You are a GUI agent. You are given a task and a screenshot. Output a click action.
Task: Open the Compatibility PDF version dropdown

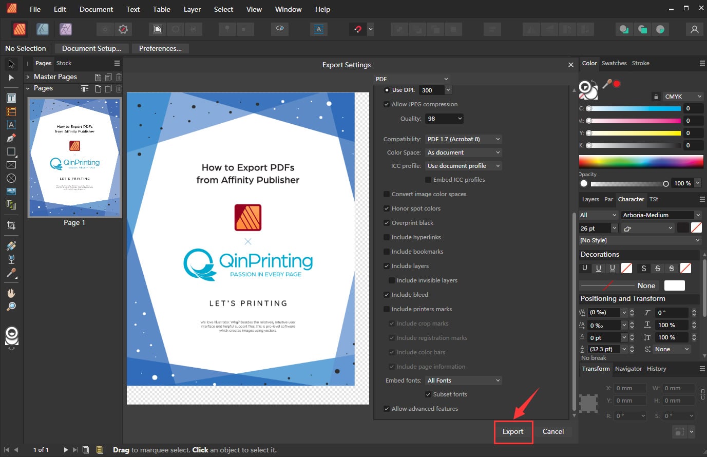463,139
